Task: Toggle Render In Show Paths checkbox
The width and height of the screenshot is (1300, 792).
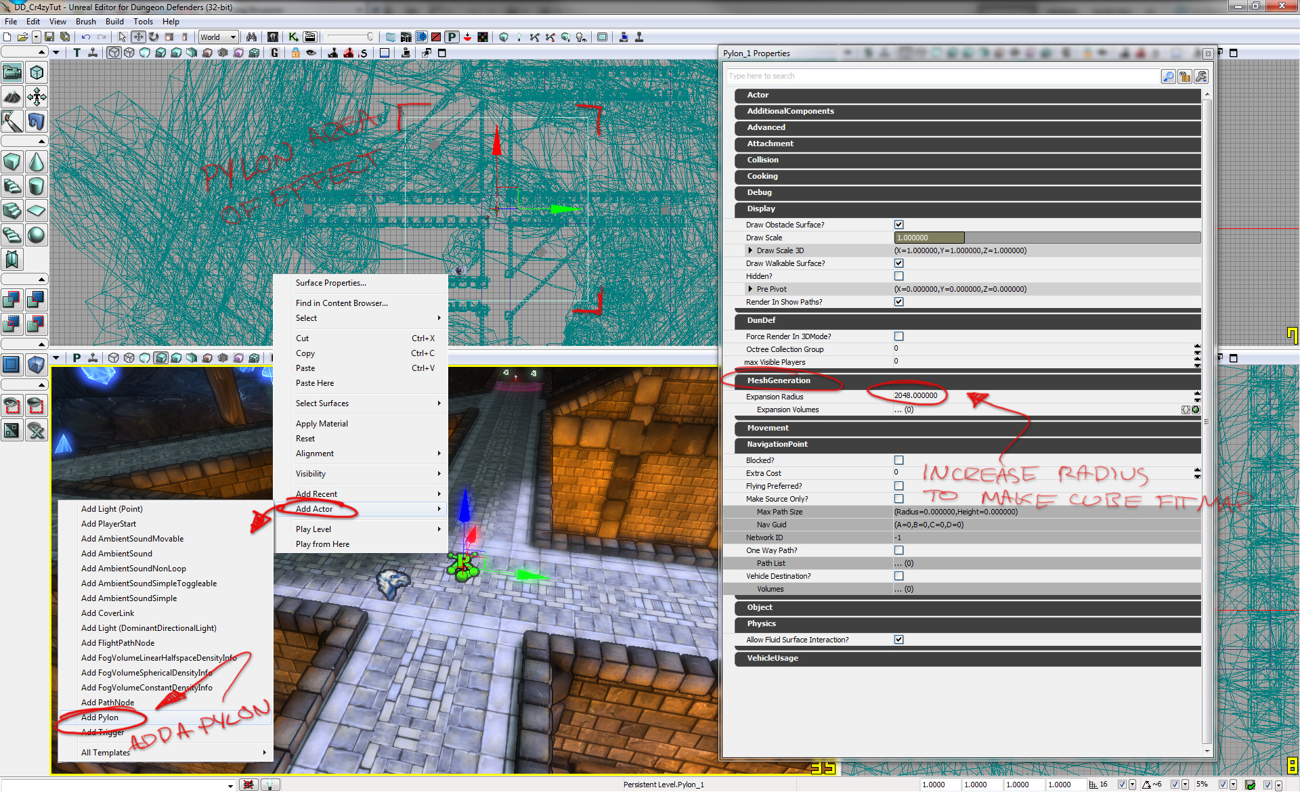Action: pos(898,302)
